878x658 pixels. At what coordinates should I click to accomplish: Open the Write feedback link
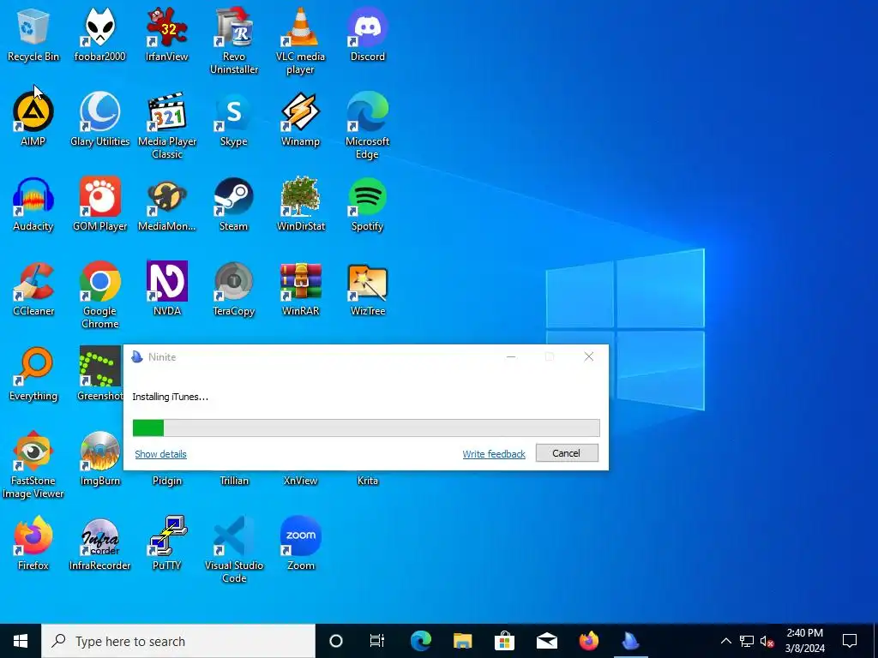(x=494, y=454)
